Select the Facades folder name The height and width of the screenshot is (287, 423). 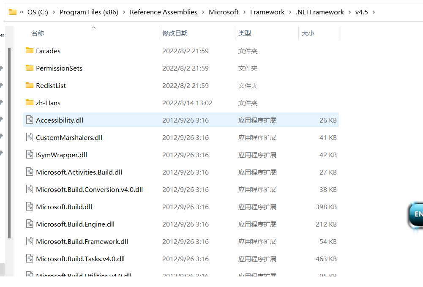click(48, 51)
